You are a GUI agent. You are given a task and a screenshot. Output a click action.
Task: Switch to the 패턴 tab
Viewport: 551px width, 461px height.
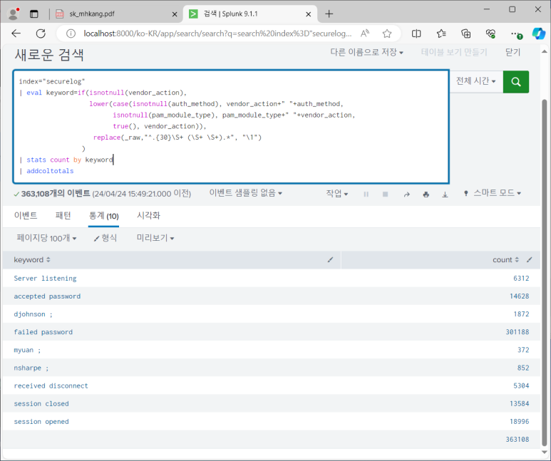click(63, 215)
